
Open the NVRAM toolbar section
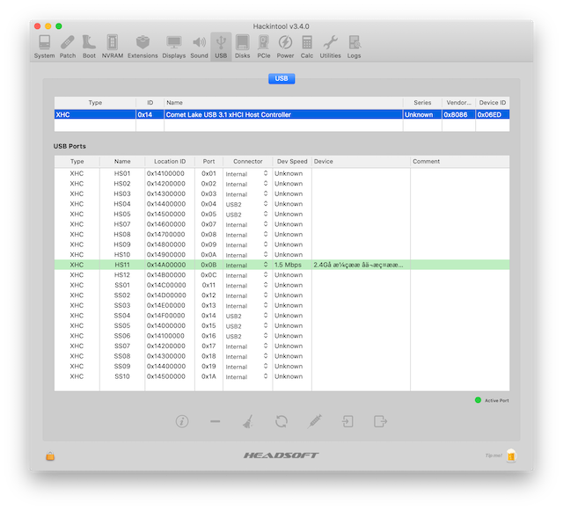(x=113, y=47)
